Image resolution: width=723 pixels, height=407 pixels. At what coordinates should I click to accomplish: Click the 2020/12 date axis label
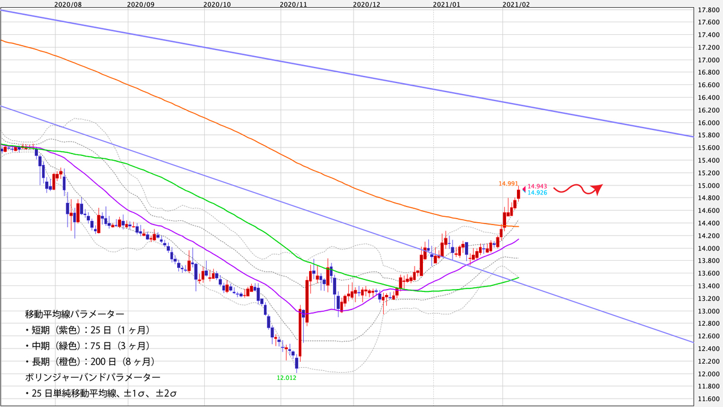366,4
